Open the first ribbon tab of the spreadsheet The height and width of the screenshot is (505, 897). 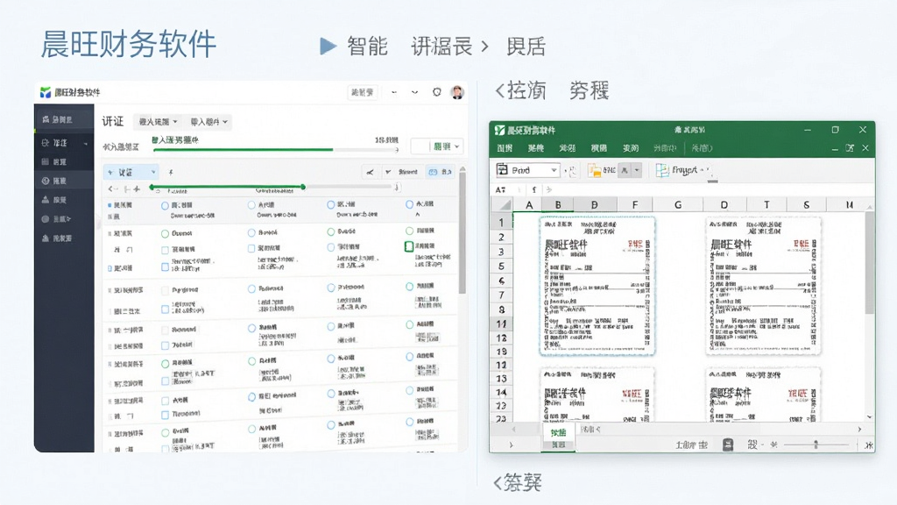coord(505,148)
